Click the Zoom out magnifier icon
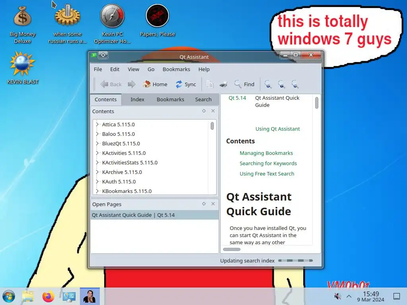The image size is (407, 305). coord(281,84)
